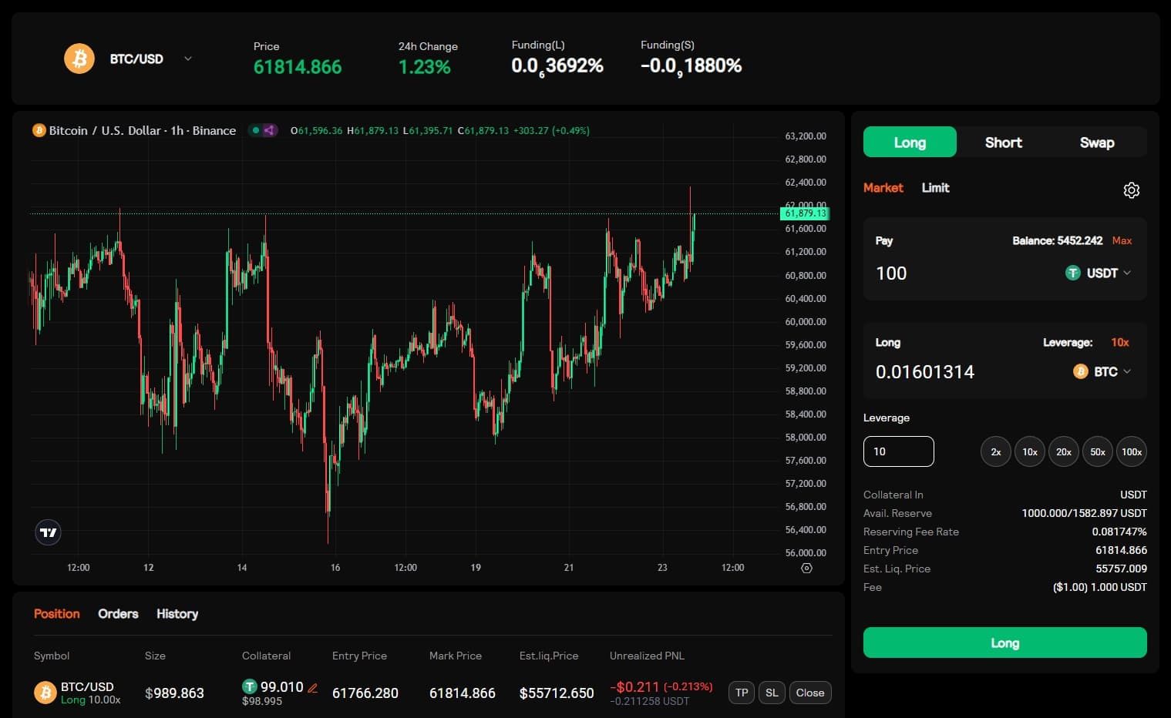Close the BTC/USD position
Viewport: 1171px width, 718px height.
click(x=809, y=693)
